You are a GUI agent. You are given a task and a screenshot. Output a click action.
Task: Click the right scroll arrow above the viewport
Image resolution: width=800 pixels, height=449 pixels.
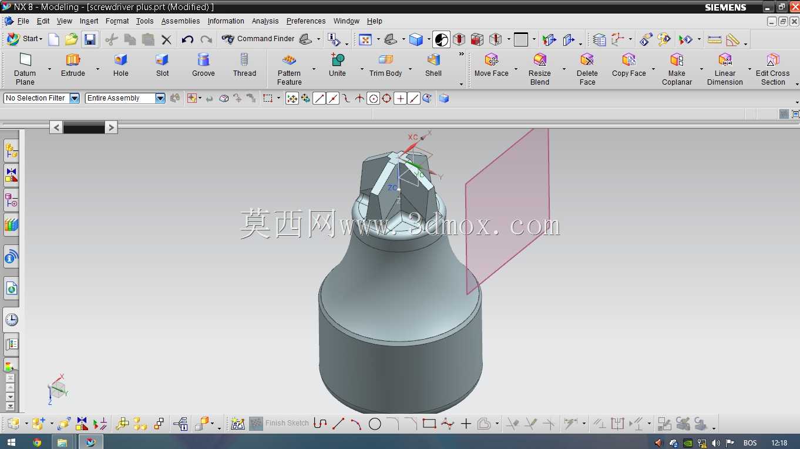click(111, 127)
